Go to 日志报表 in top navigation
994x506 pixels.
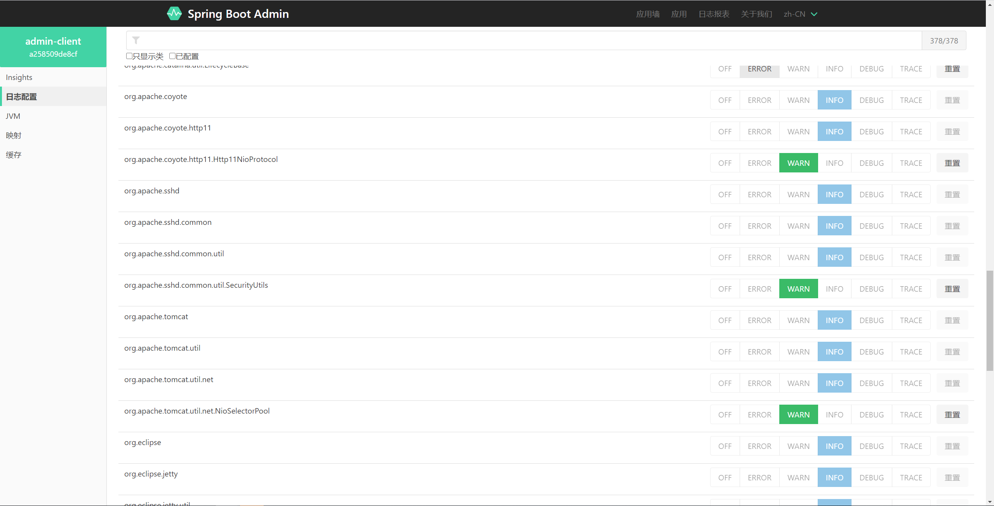click(714, 14)
